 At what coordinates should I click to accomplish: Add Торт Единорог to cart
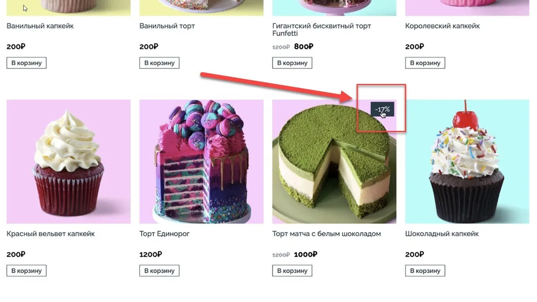pos(159,271)
